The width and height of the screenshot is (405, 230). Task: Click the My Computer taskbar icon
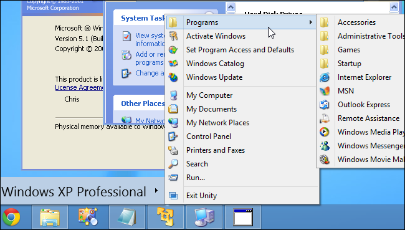[x=204, y=216]
